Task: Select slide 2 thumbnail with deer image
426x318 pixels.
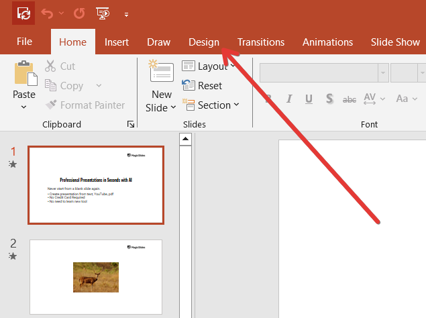Action: click(95, 276)
